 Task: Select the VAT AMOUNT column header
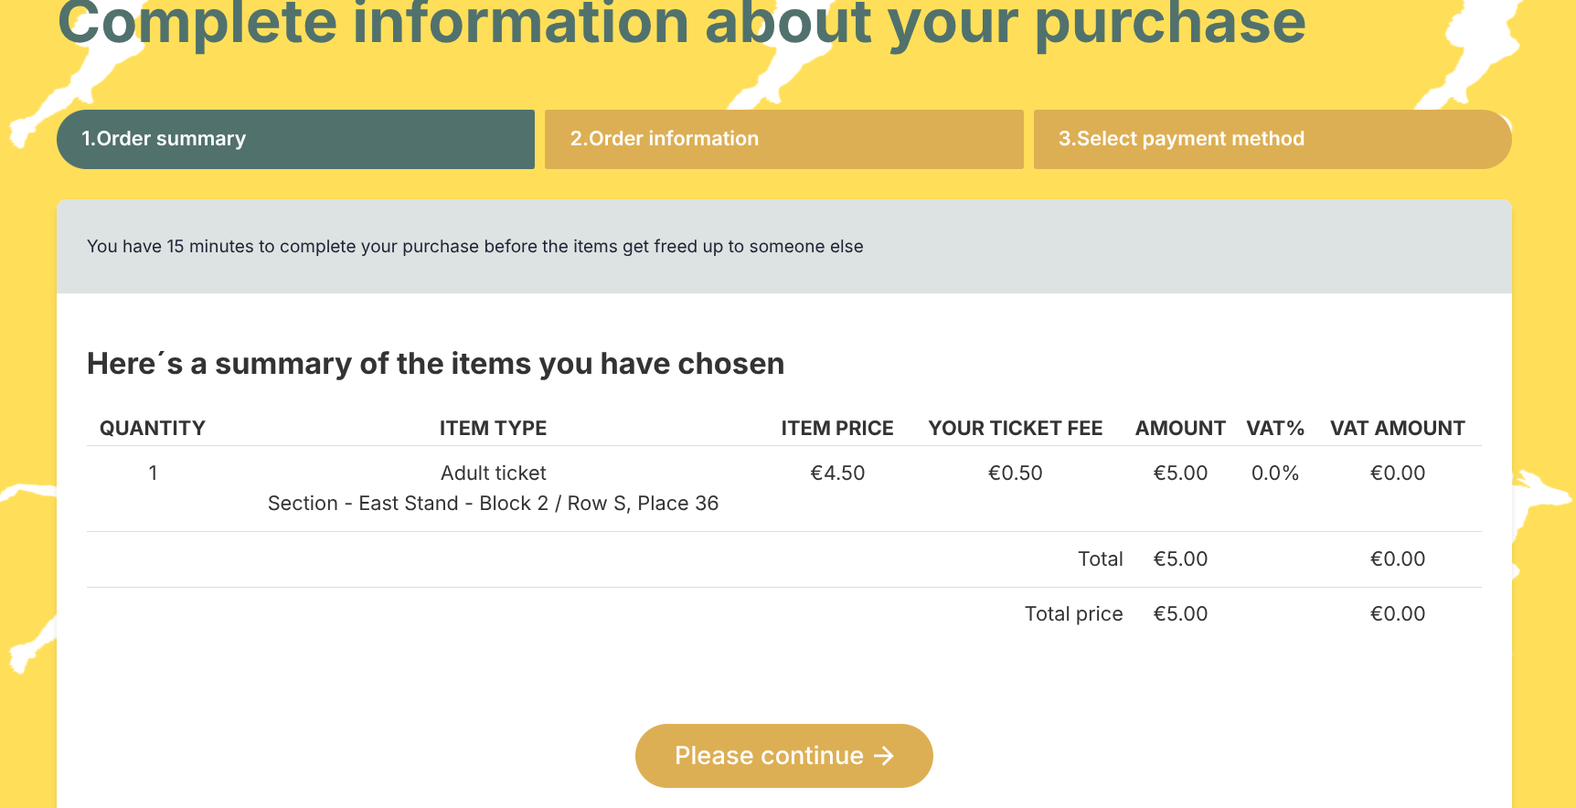(1397, 428)
